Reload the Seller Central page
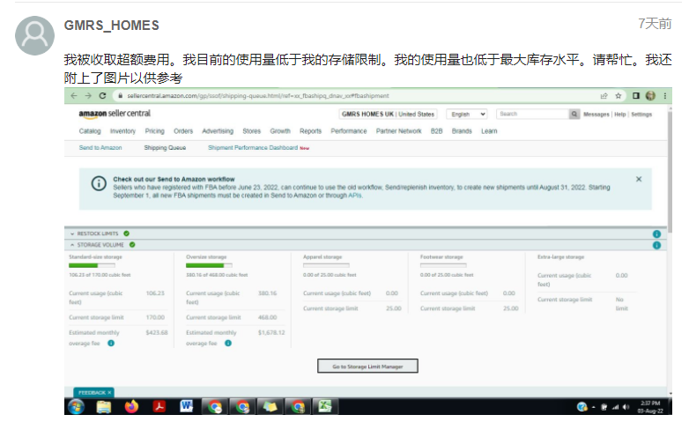The height and width of the screenshot is (437, 689). tap(103, 96)
